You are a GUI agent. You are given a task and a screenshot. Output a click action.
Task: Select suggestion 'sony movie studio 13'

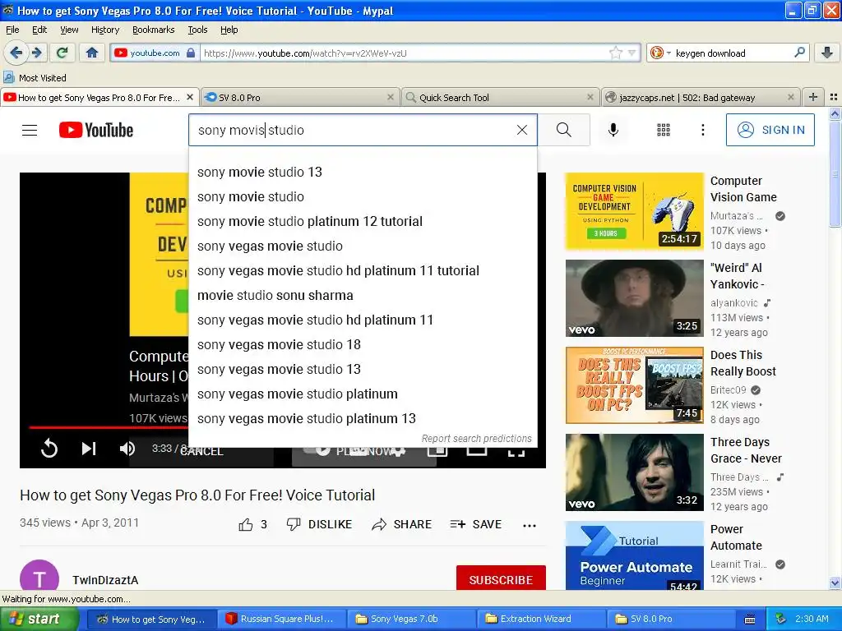pos(363,173)
